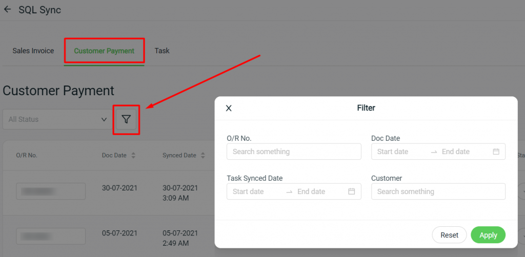This screenshot has width=525, height=257.
Task: Click Task Synced Date start date field
Action: pos(256,191)
